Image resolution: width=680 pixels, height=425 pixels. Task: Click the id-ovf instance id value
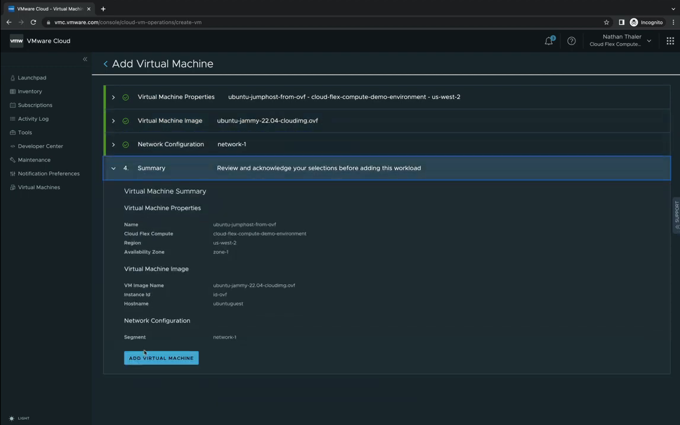220,295
